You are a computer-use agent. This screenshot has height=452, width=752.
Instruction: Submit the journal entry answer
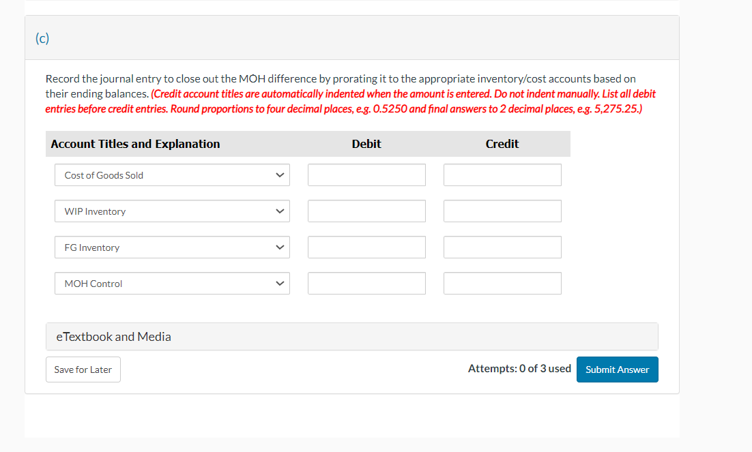point(618,370)
